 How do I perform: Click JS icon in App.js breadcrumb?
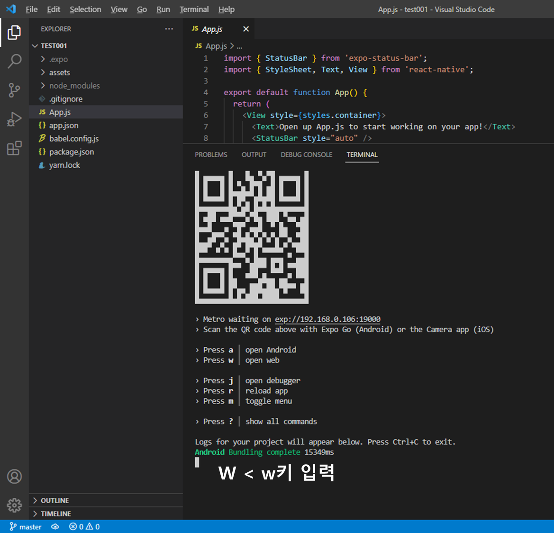tap(199, 46)
